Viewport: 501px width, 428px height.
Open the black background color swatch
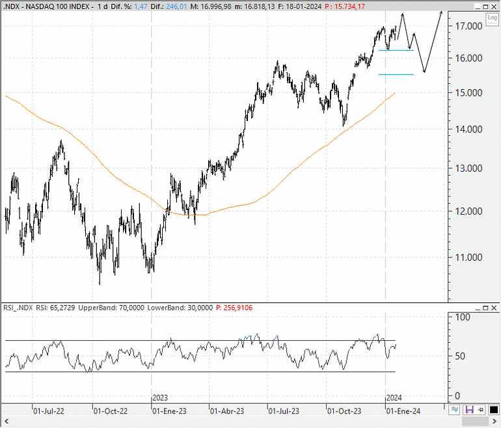click(x=494, y=410)
